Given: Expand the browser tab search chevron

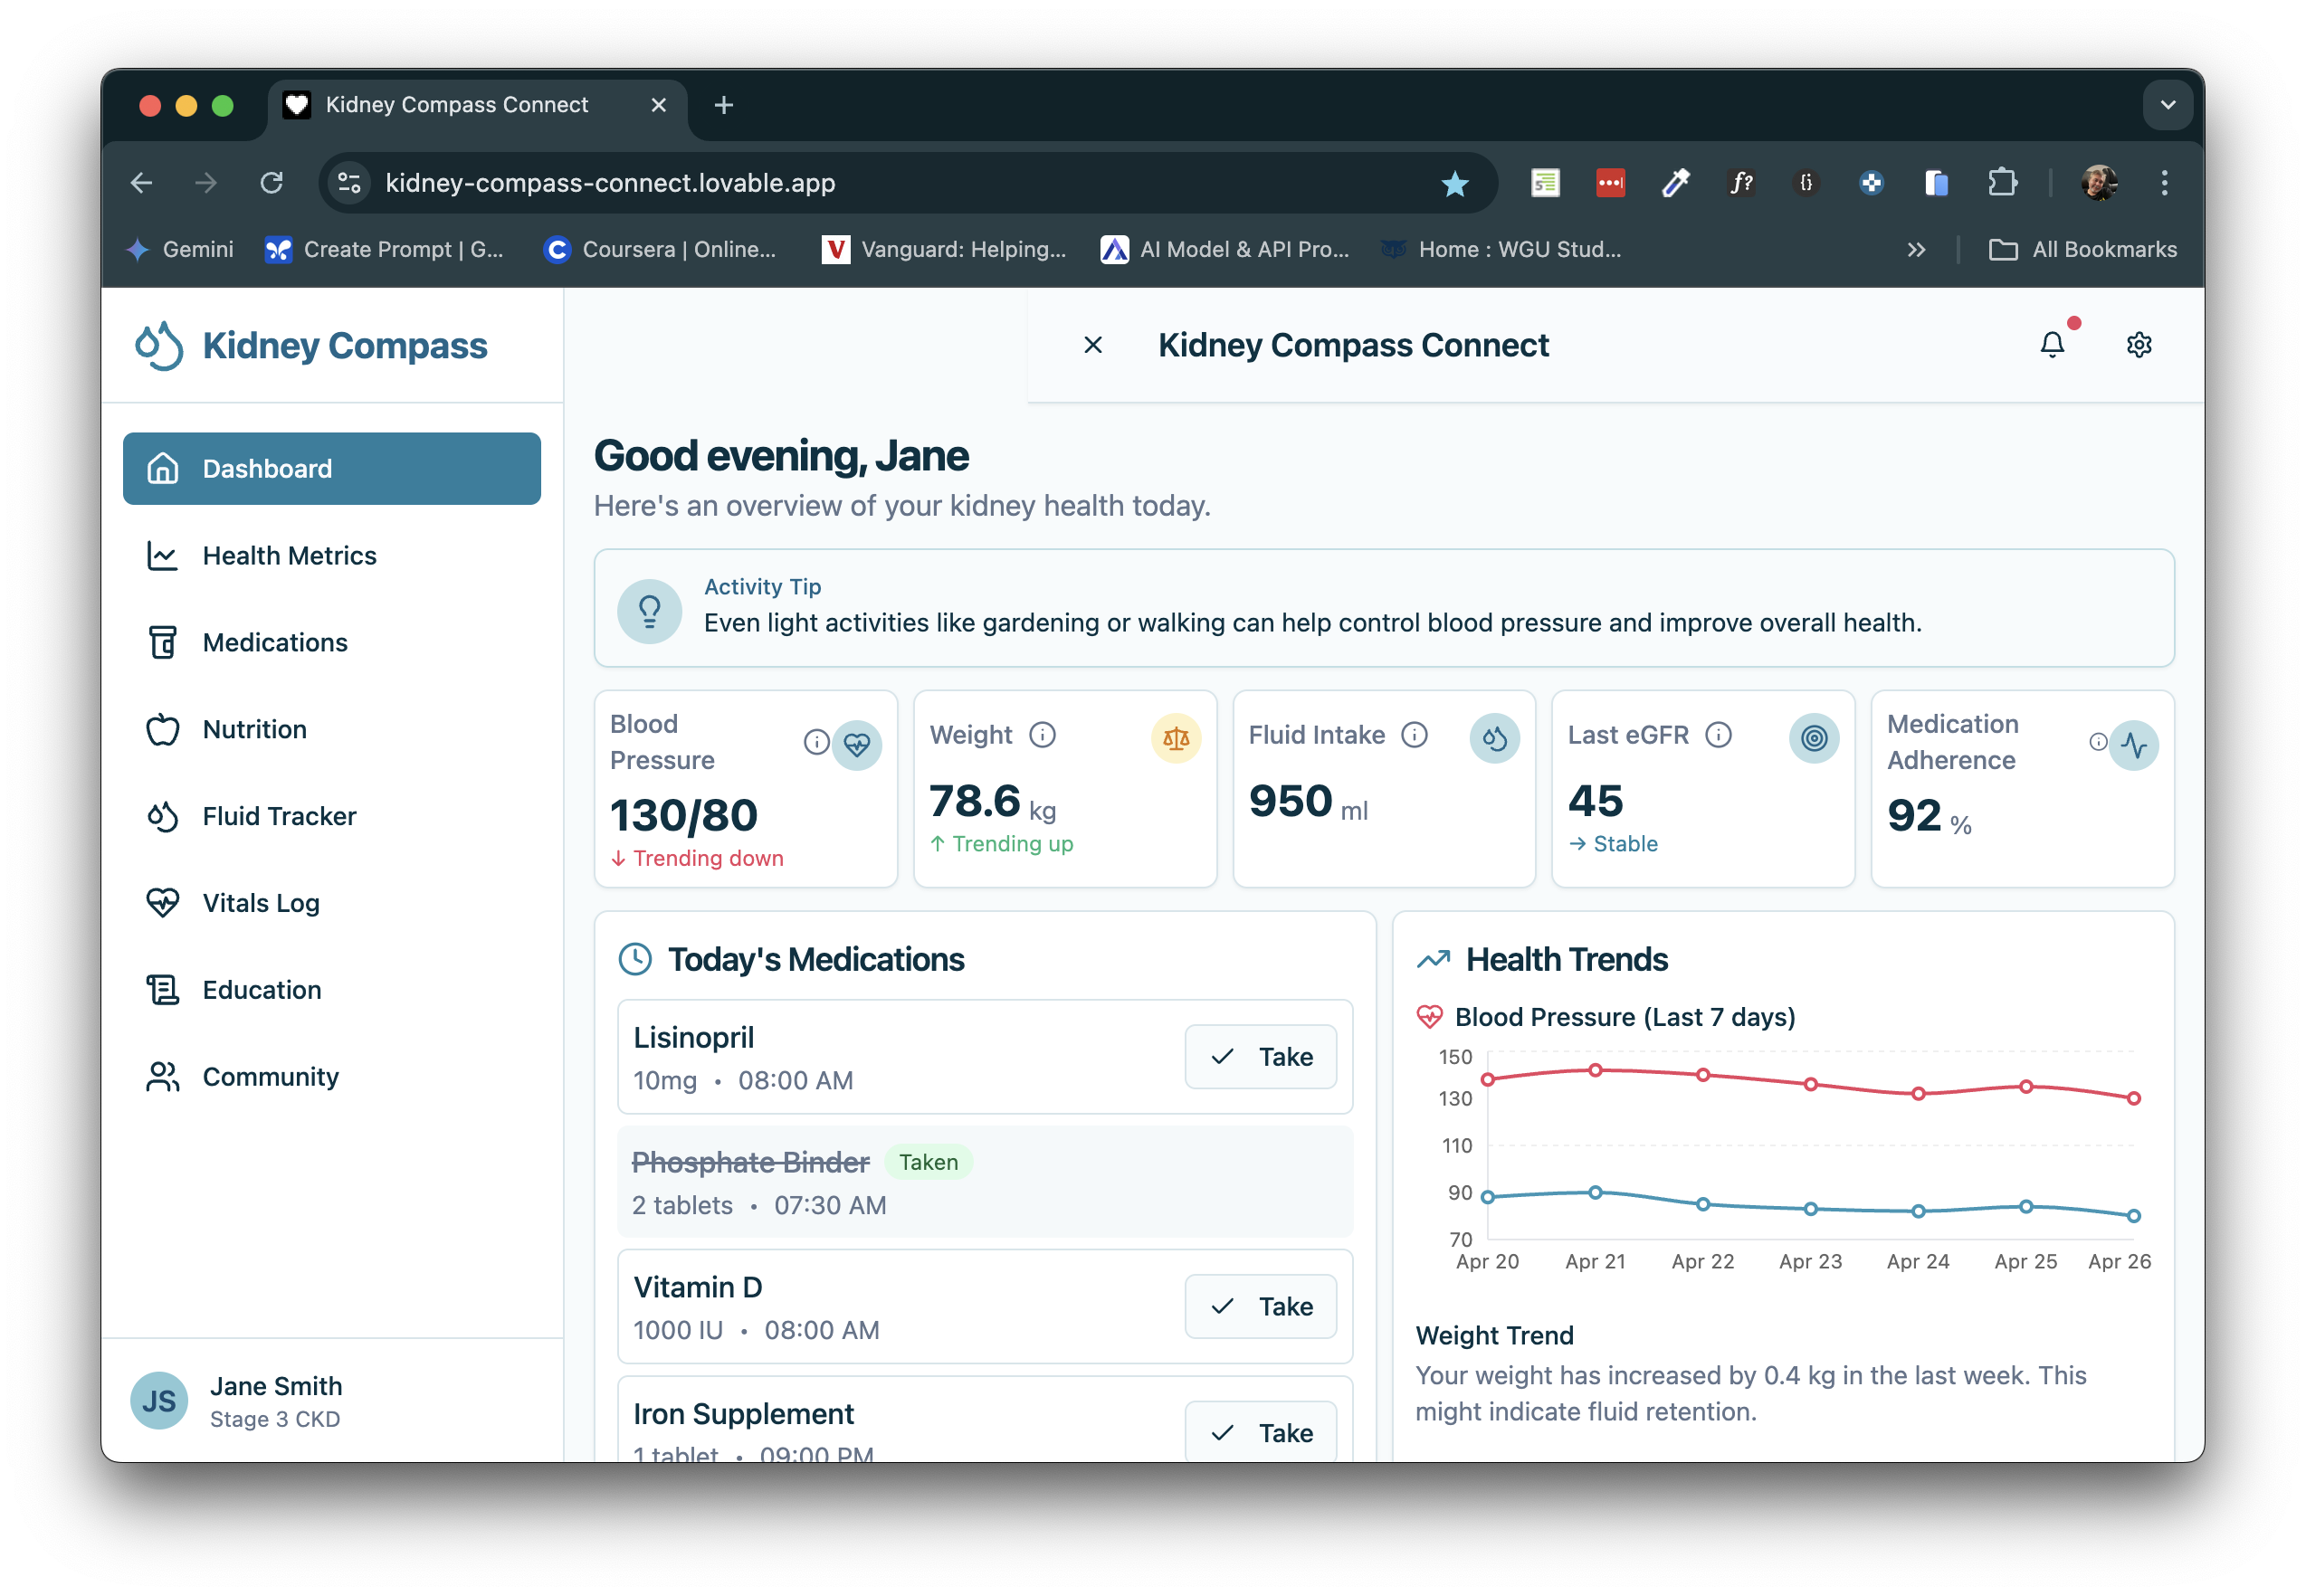Looking at the screenshot, I should click(2167, 105).
